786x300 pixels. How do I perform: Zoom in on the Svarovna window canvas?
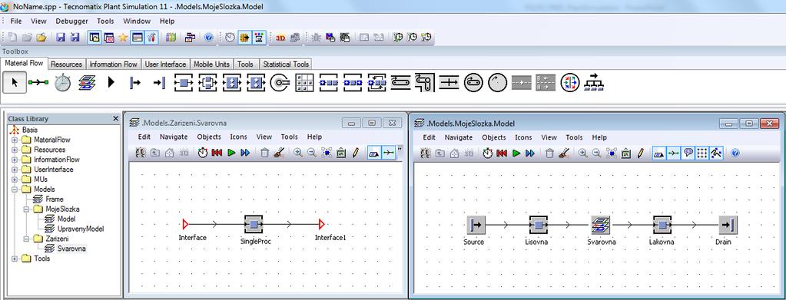coord(298,153)
